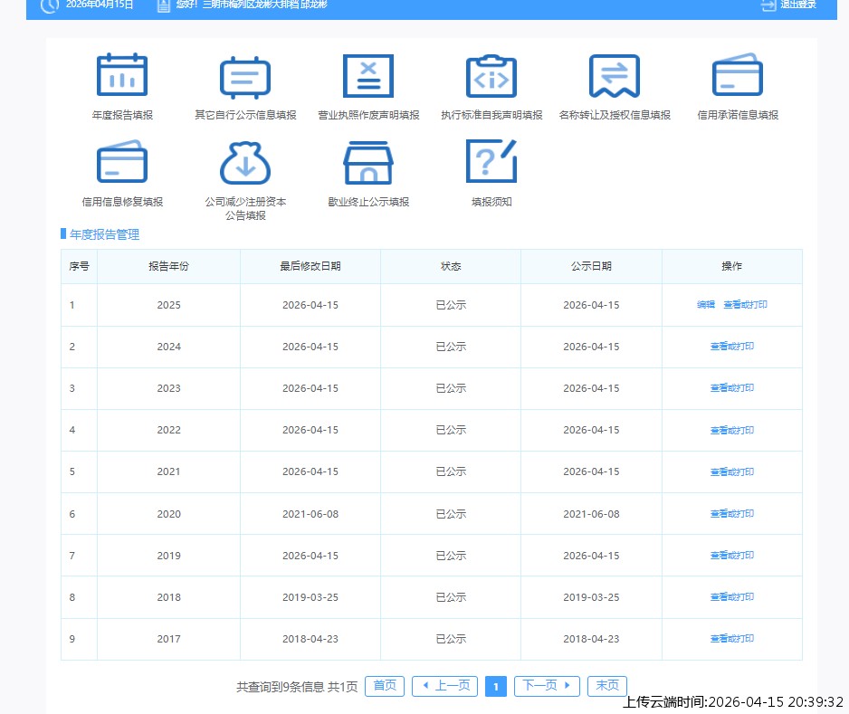
Task: View or print the 2017 report
Action: pyautogui.click(x=731, y=639)
